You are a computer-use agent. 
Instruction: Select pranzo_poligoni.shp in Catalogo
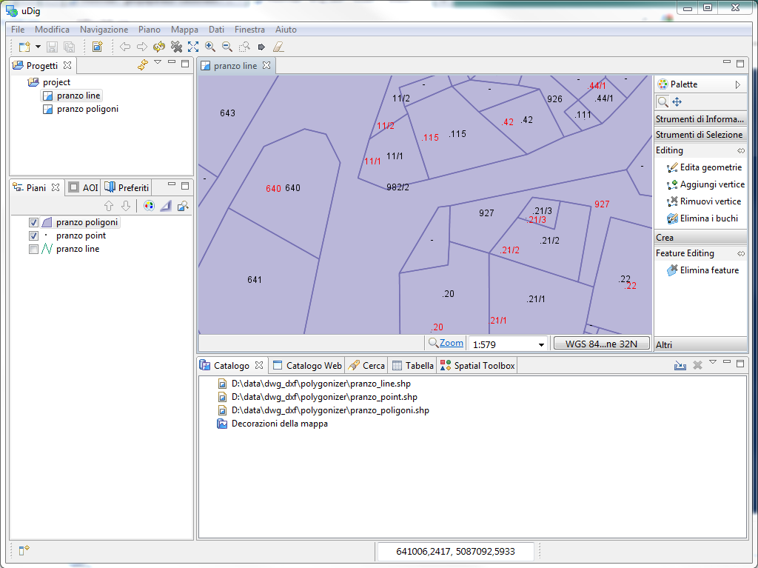tap(330, 410)
